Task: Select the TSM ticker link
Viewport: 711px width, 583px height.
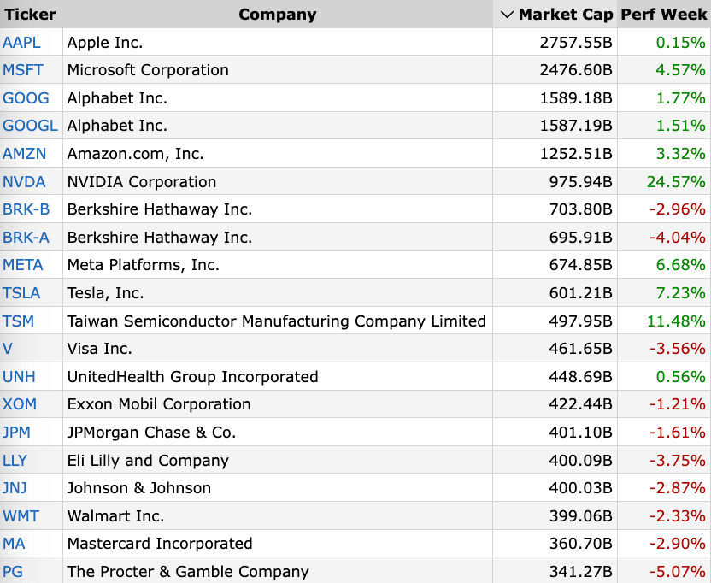Action: [x=18, y=321]
